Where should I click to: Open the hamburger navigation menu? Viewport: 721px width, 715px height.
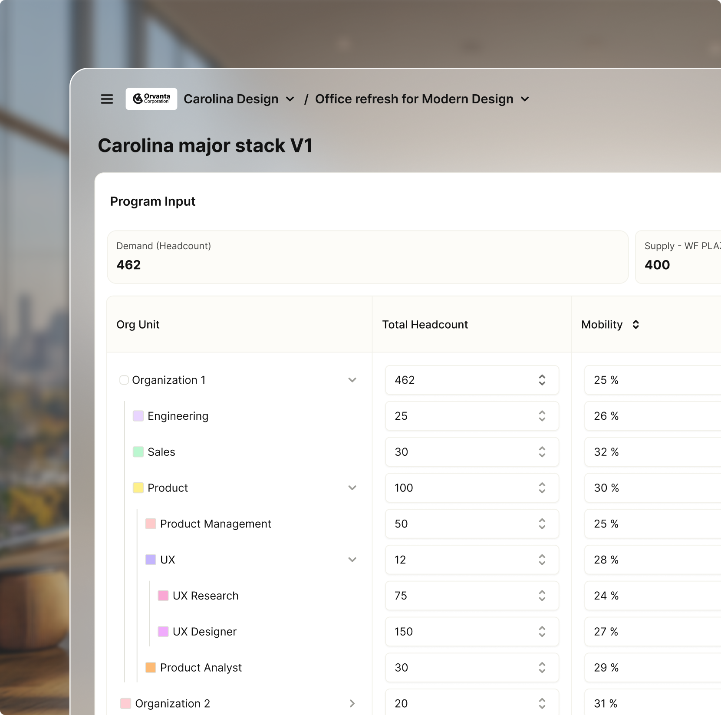(x=107, y=99)
